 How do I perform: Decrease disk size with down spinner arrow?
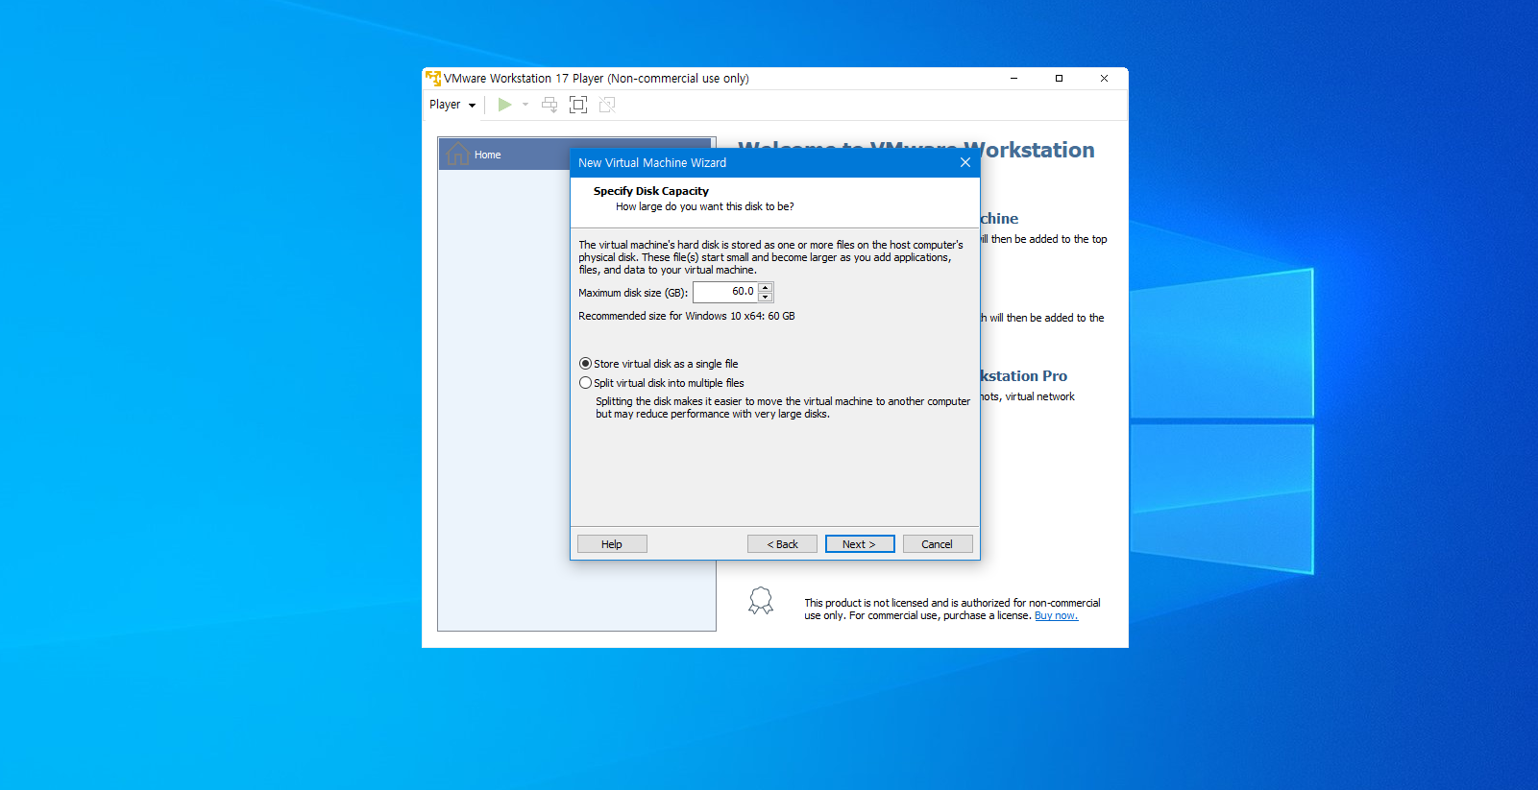pyautogui.click(x=766, y=297)
